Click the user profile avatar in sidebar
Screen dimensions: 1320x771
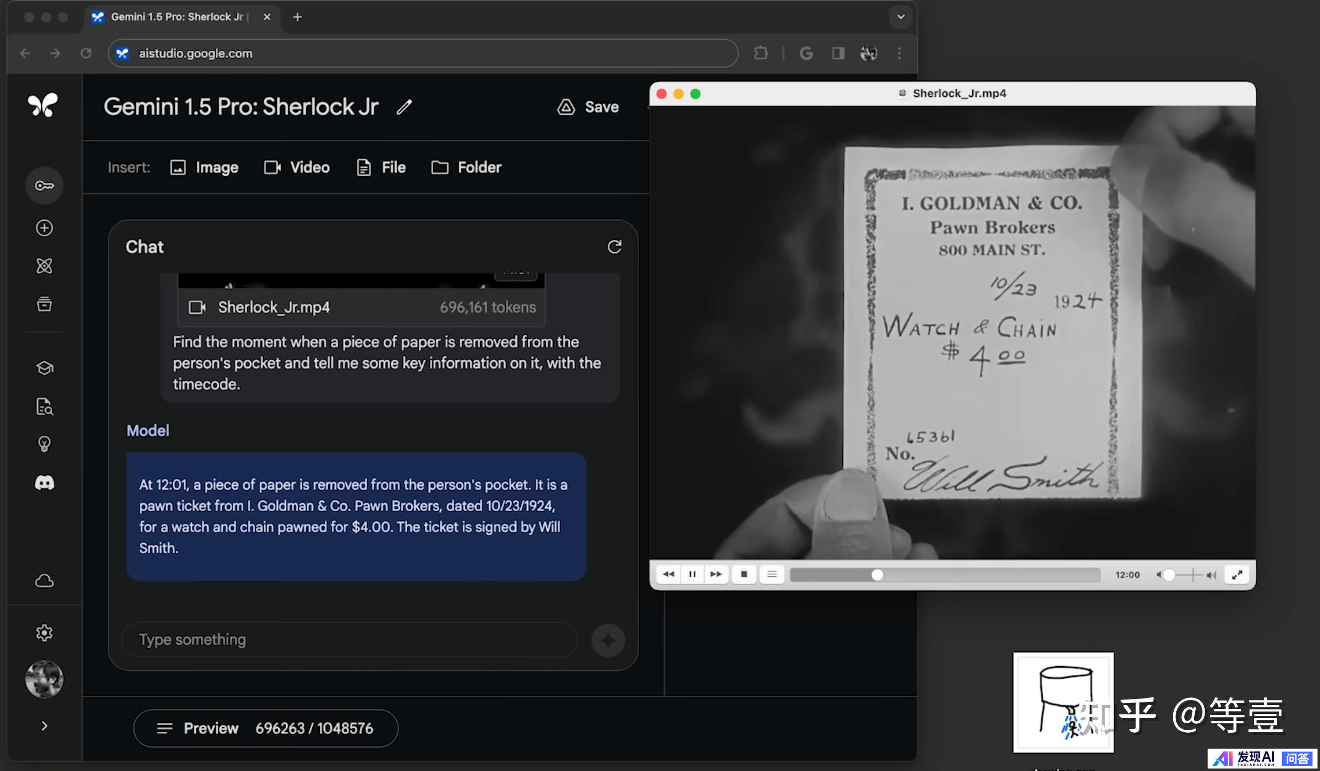click(44, 679)
